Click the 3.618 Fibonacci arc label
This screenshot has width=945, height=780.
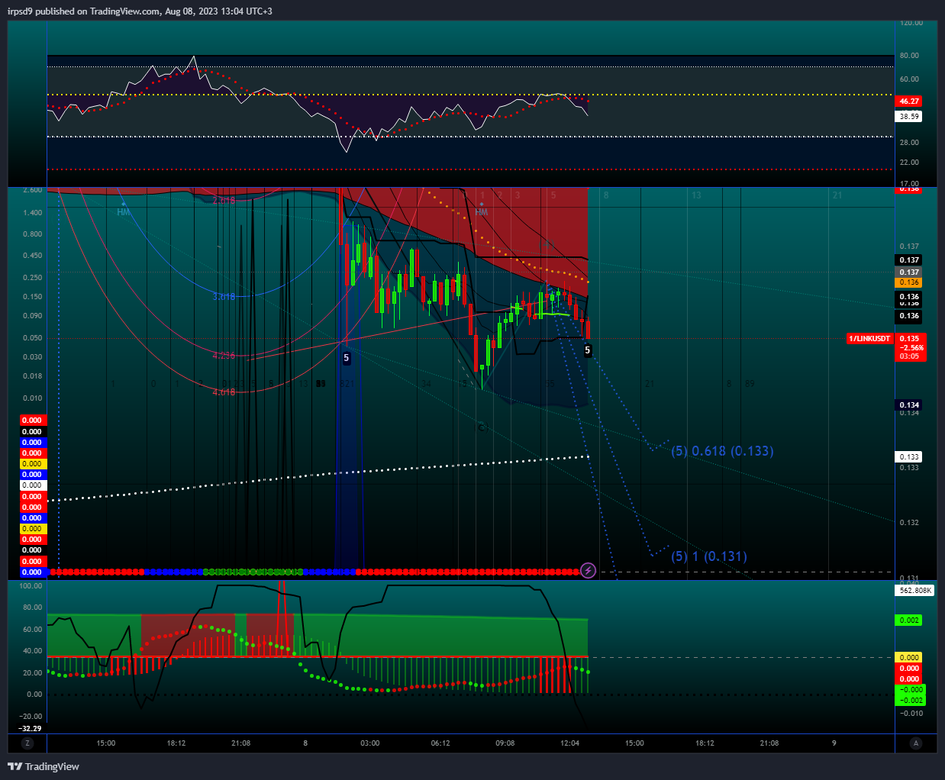pos(224,297)
